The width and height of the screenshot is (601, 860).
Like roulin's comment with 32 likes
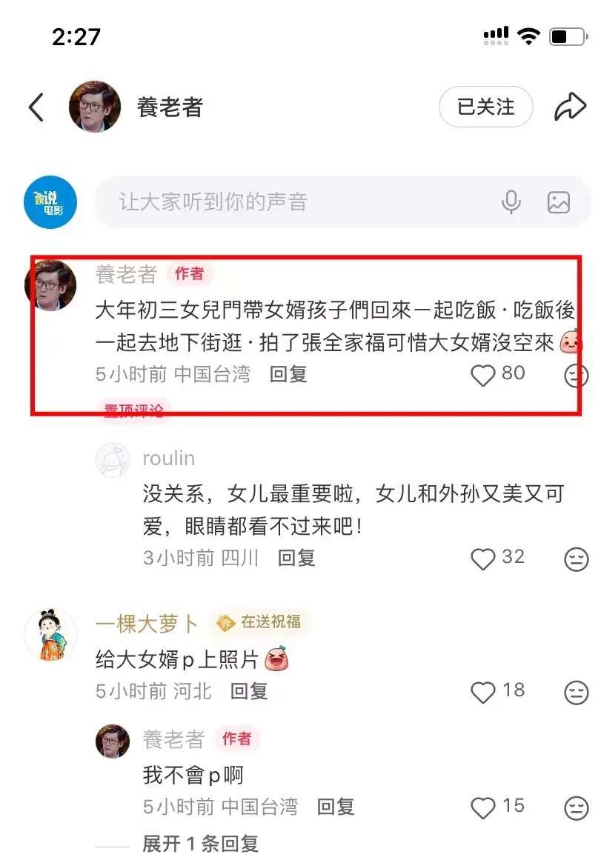(483, 559)
